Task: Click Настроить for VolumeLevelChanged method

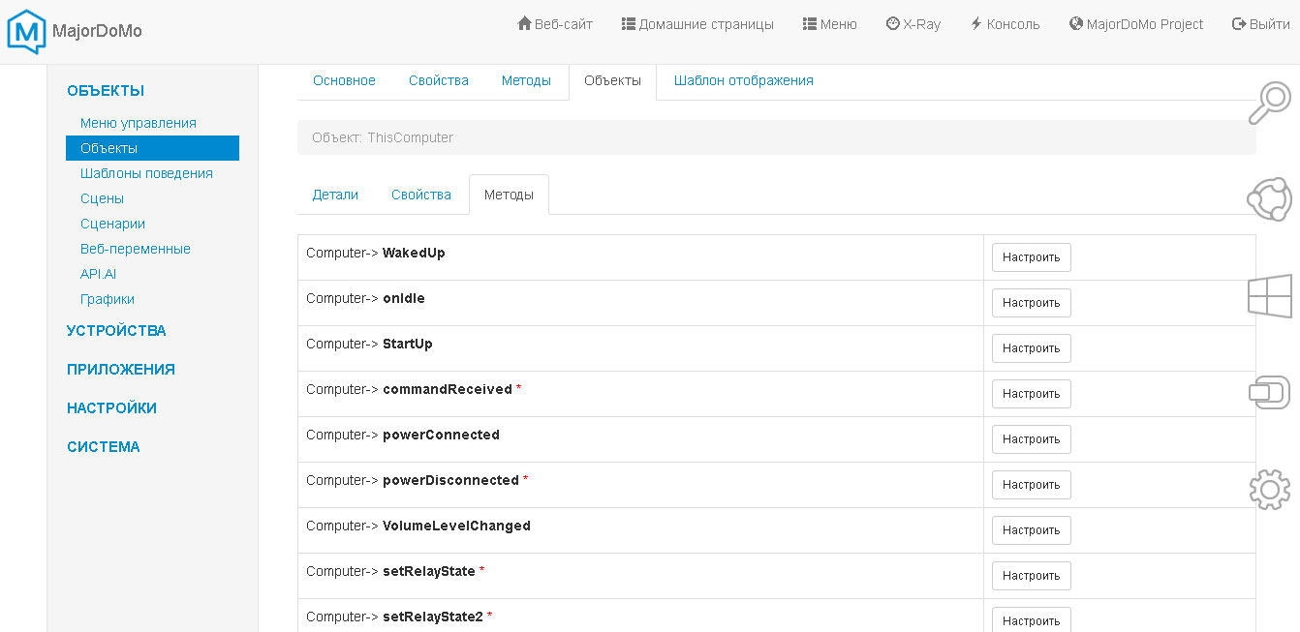Action: click(1032, 530)
